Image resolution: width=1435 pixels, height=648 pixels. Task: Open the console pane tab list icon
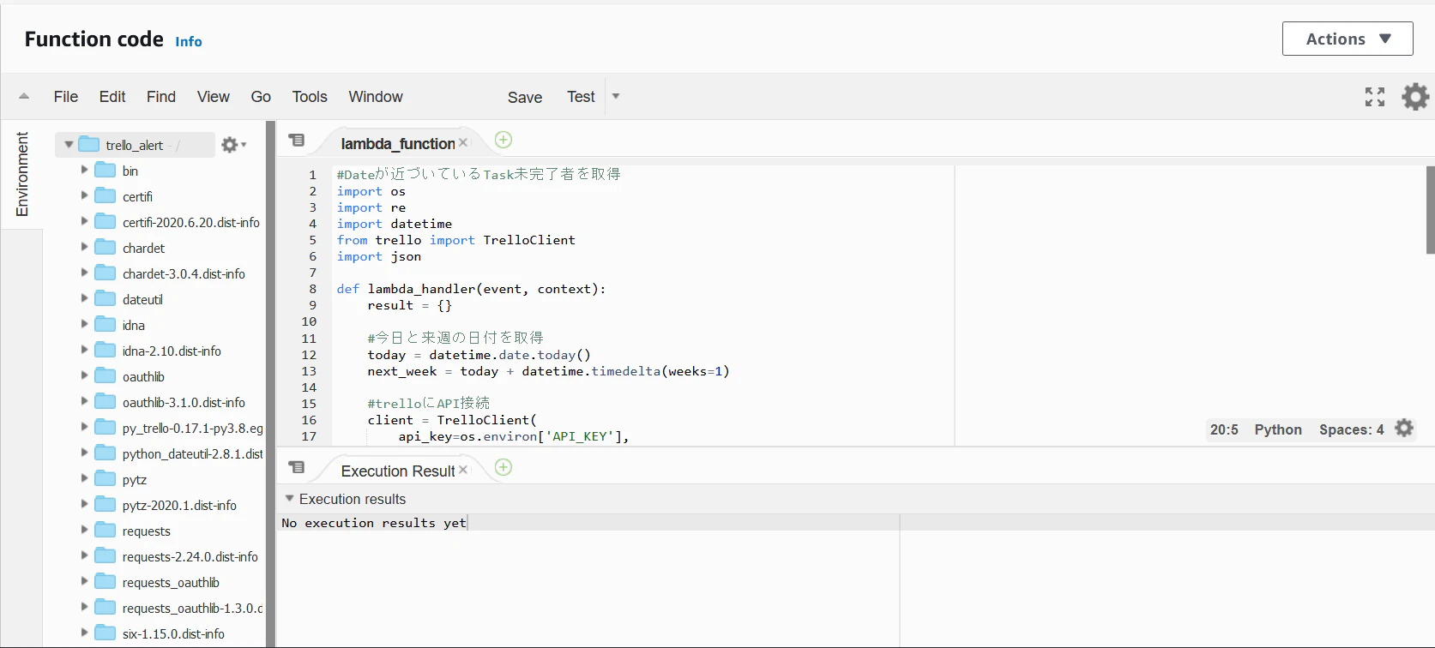point(297,467)
